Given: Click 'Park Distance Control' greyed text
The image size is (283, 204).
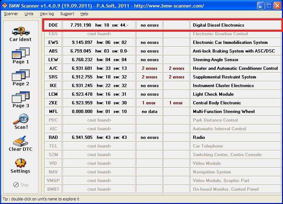Looking at the screenshot, I should click(x=215, y=120).
